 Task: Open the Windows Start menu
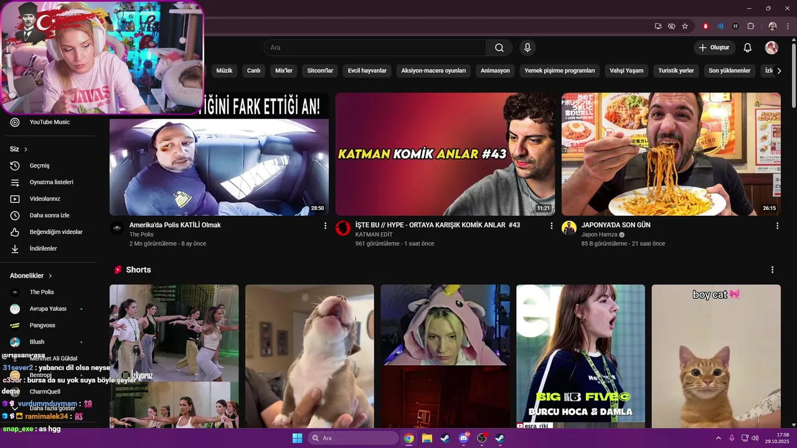[297, 438]
